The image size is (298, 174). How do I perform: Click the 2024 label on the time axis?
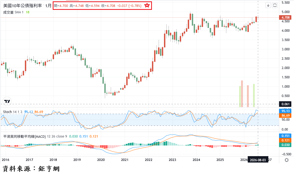point(196,160)
